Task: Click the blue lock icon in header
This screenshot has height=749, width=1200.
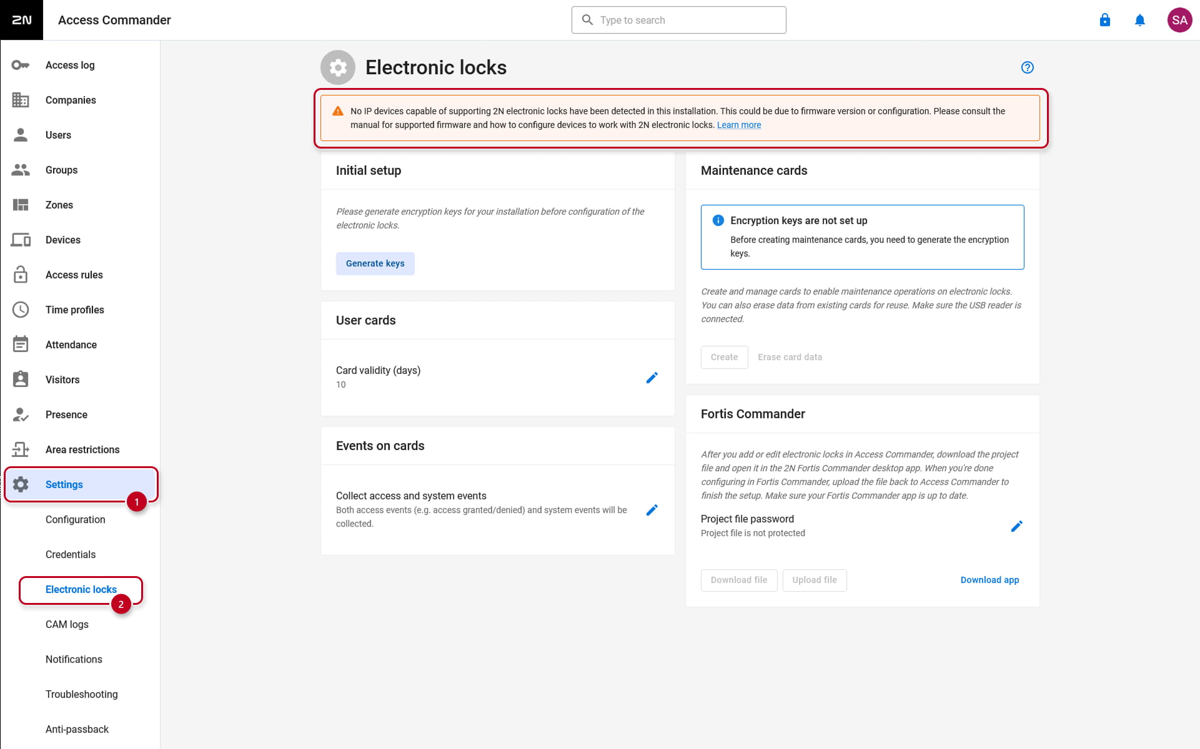Action: click(1105, 20)
